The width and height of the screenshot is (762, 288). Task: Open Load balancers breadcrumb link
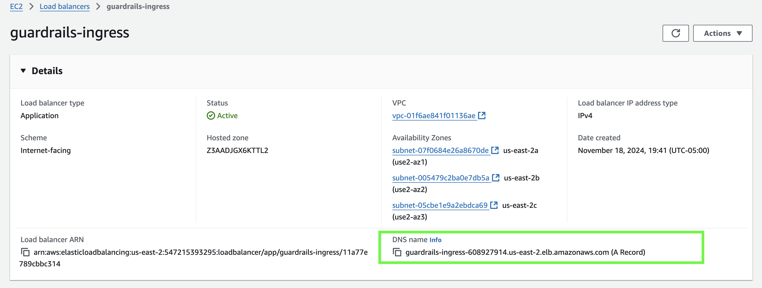pos(65,7)
